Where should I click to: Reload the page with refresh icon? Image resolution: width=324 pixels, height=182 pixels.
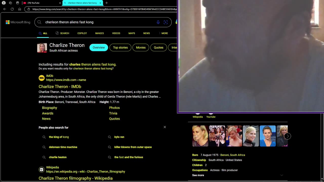12,9
